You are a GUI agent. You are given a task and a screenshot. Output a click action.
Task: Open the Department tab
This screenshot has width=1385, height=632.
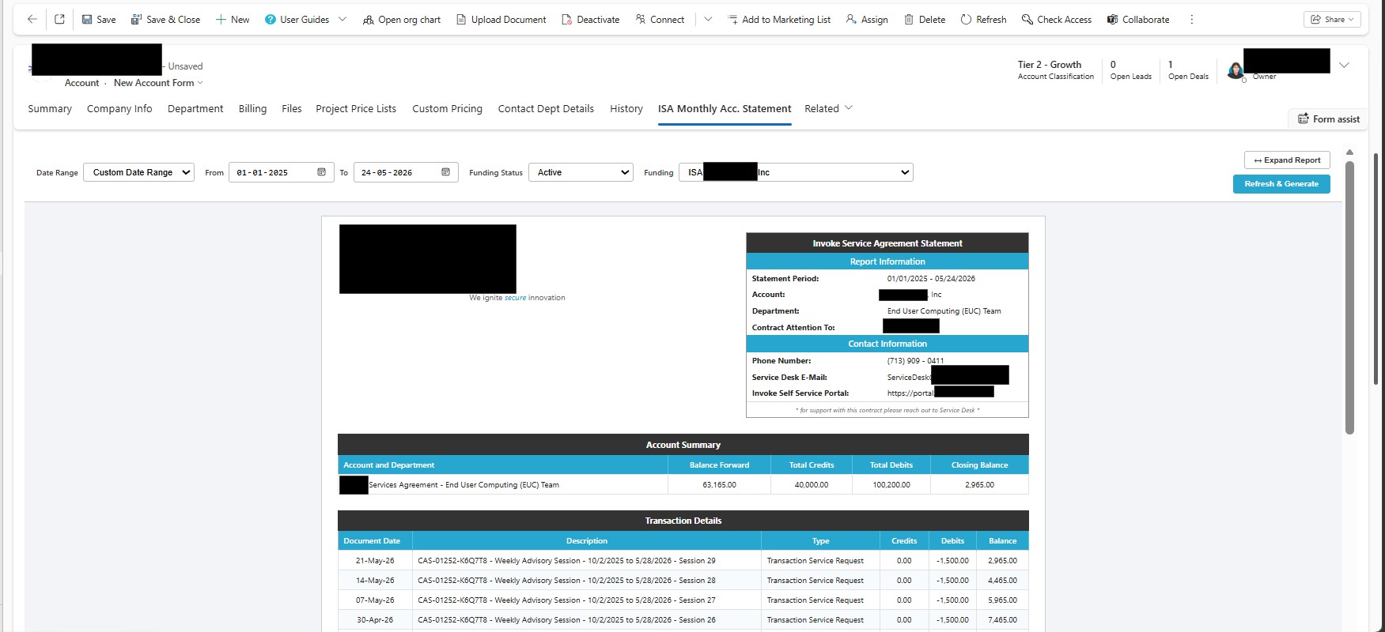[x=195, y=109]
